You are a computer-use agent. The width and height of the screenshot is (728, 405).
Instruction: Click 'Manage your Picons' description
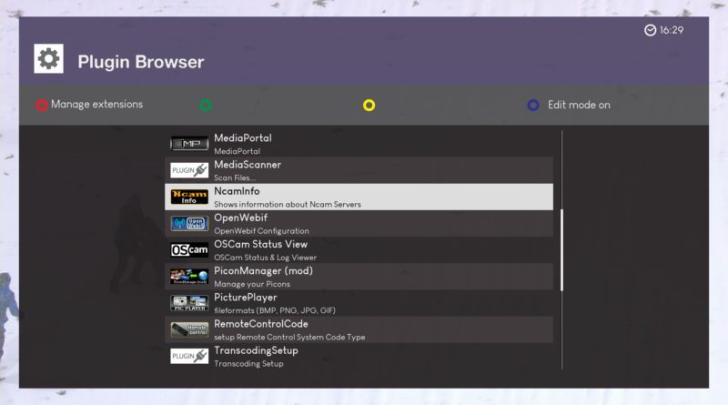pos(252,284)
